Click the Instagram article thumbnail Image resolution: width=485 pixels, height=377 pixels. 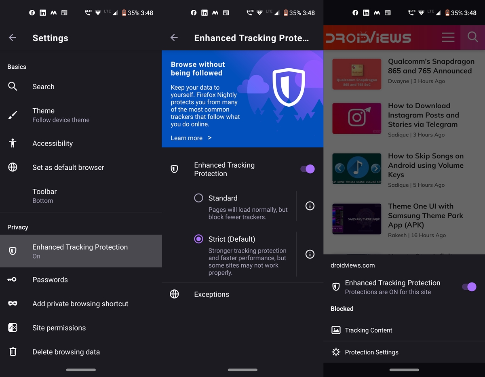[356, 118]
